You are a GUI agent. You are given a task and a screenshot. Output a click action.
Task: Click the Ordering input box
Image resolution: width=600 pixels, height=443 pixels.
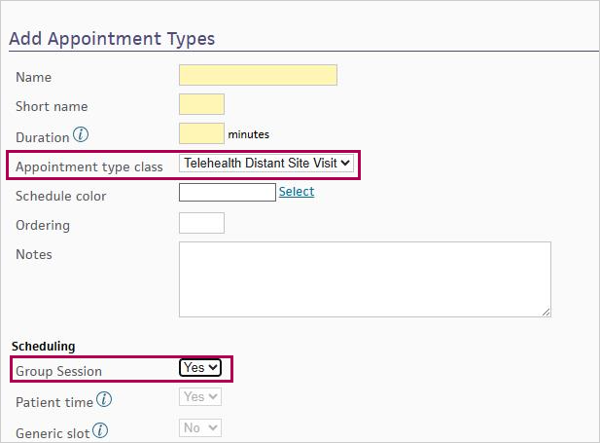pyautogui.click(x=201, y=223)
